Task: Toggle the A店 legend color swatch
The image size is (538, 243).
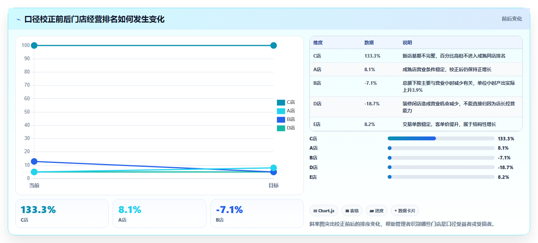Action: pos(281,111)
